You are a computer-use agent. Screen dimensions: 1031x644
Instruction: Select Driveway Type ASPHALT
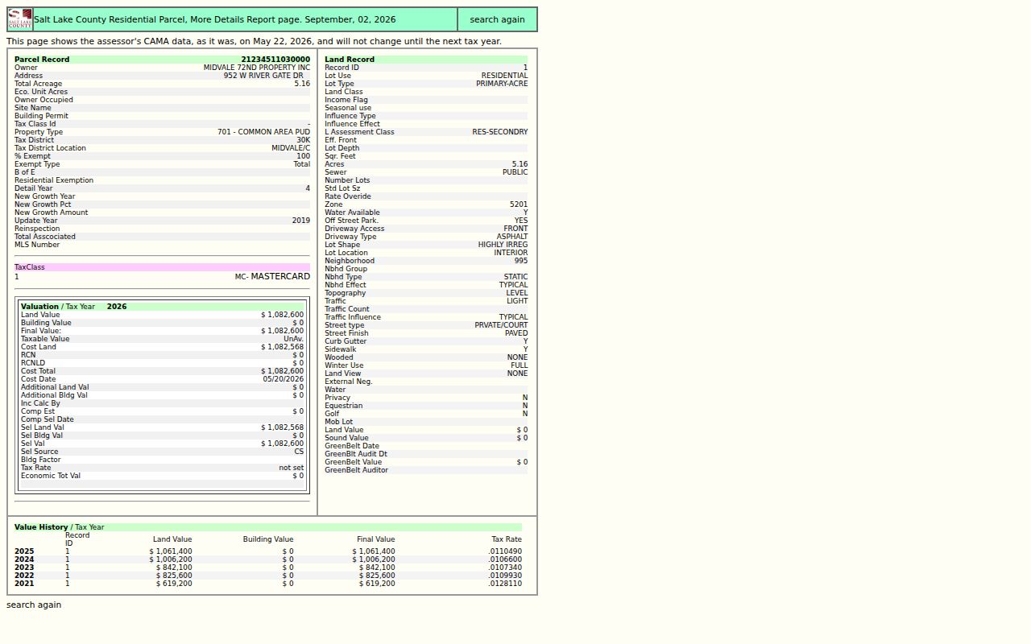[512, 237]
